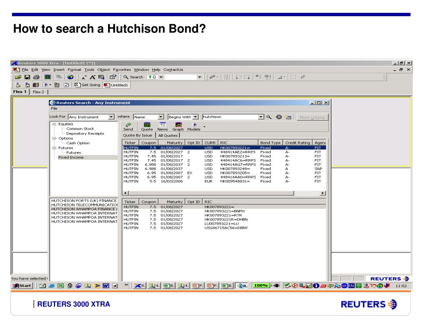427x320 pixels.
Task: Click the Open folder toolbar icon
Action: coord(18,77)
